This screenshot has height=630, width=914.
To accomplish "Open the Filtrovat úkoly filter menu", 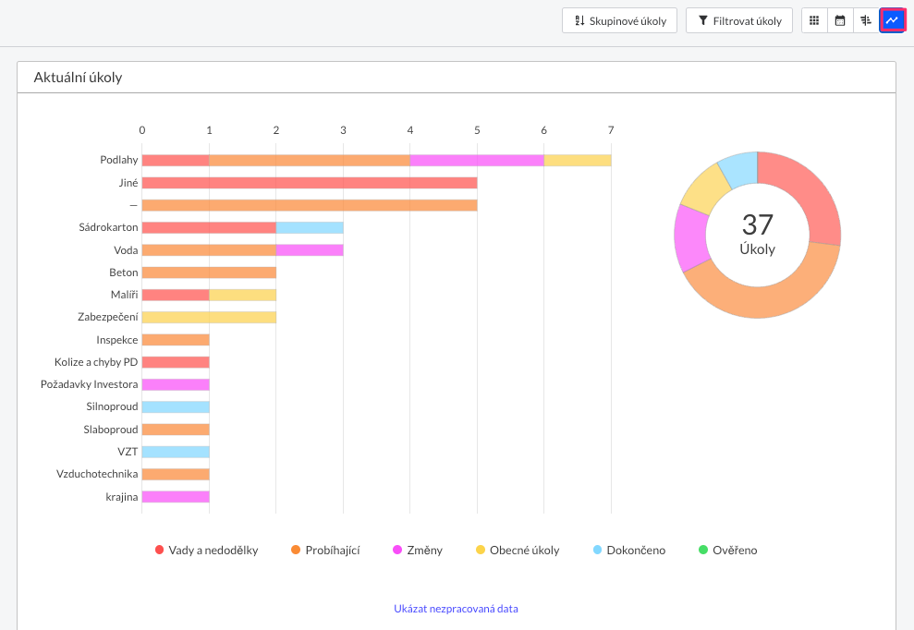I will pyautogui.click(x=738, y=20).
